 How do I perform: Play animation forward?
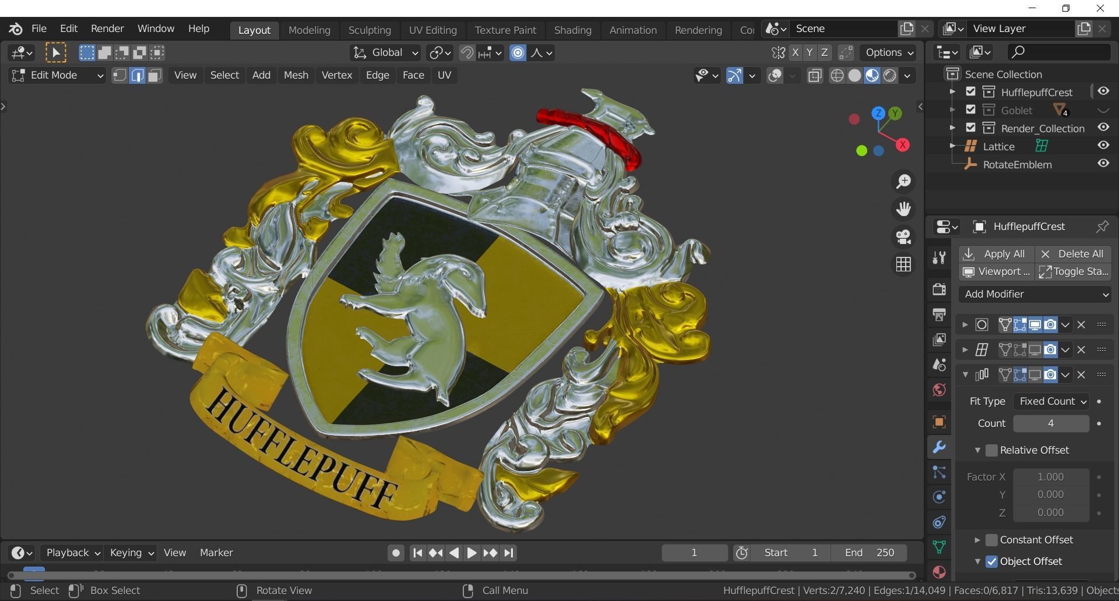(472, 553)
